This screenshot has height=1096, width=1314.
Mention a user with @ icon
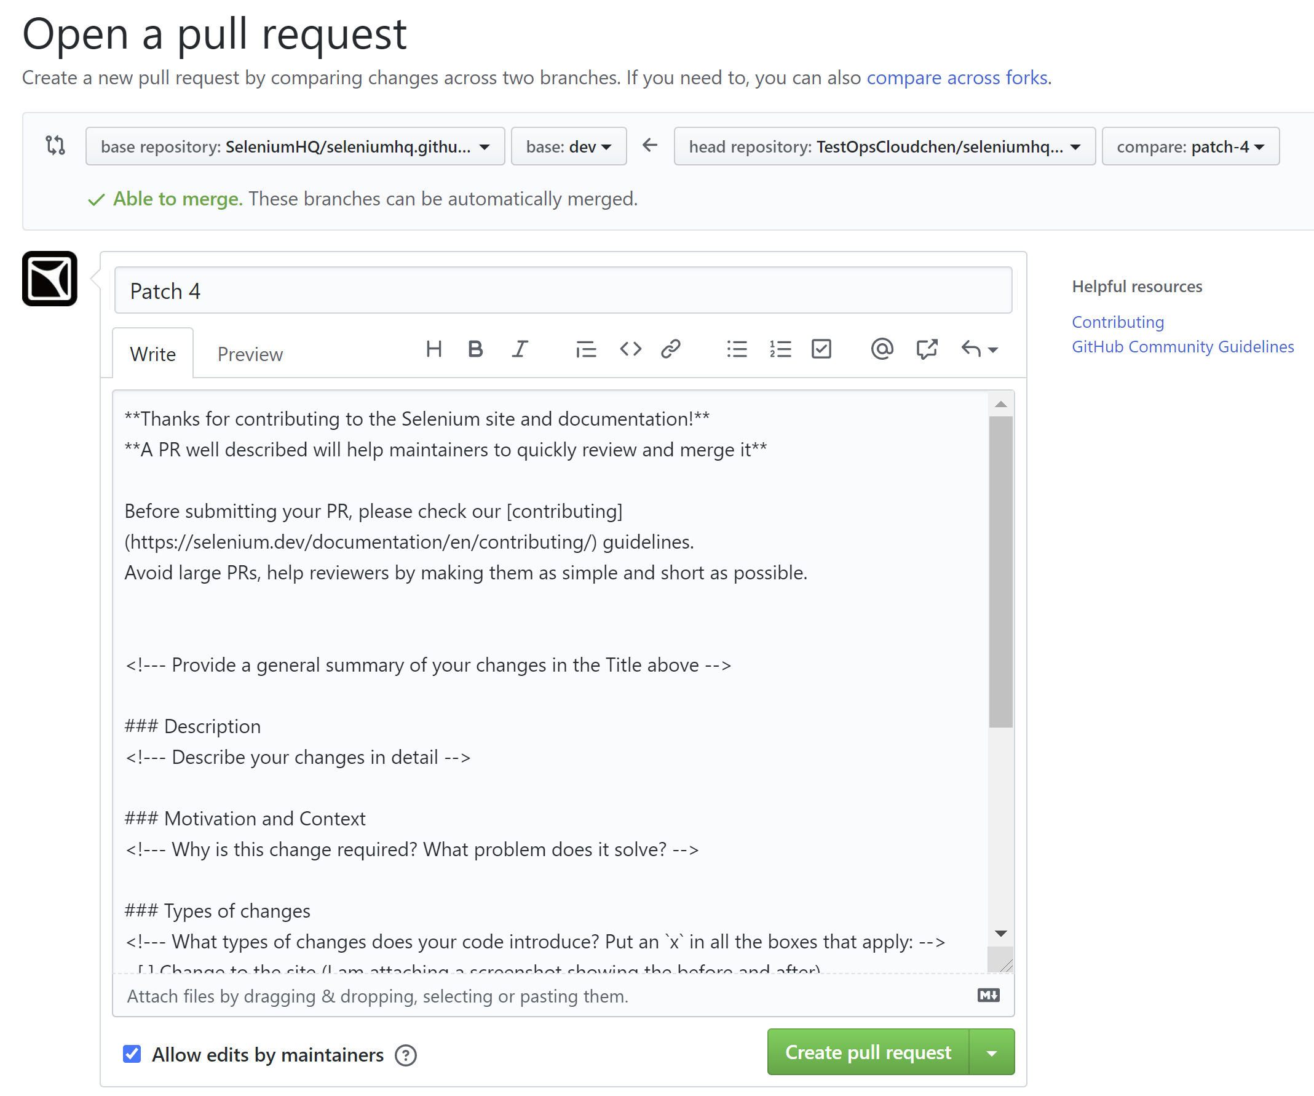(882, 349)
